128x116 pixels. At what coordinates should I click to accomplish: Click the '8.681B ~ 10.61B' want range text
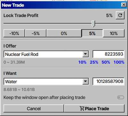[x=19, y=90]
